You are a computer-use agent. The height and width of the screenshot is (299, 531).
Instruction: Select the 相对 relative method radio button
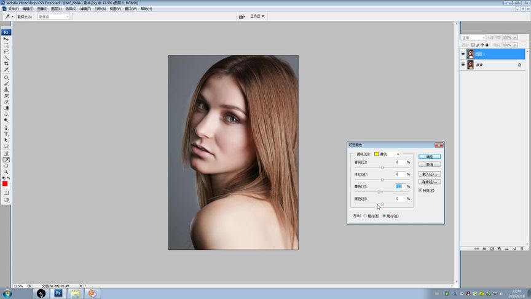pyautogui.click(x=365, y=216)
